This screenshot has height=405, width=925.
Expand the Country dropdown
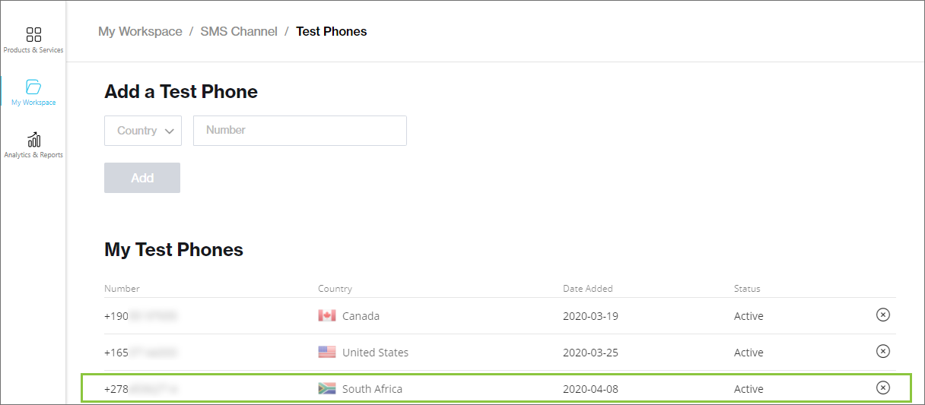coord(143,131)
